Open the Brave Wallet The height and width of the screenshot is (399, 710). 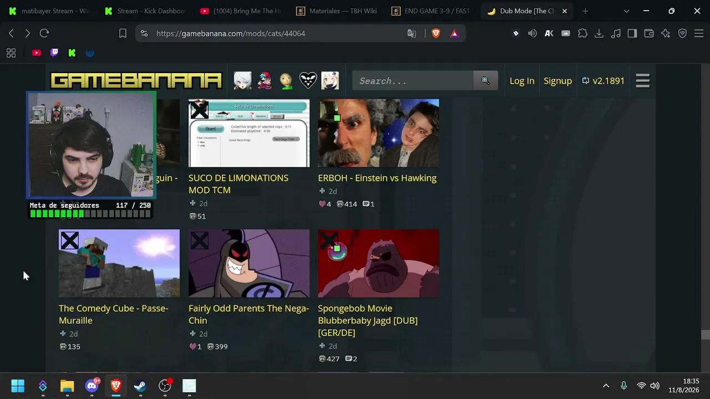pyautogui.click(x=649, y=33)
